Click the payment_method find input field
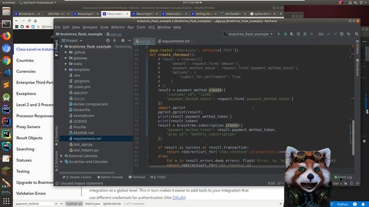 click(34, 204)
